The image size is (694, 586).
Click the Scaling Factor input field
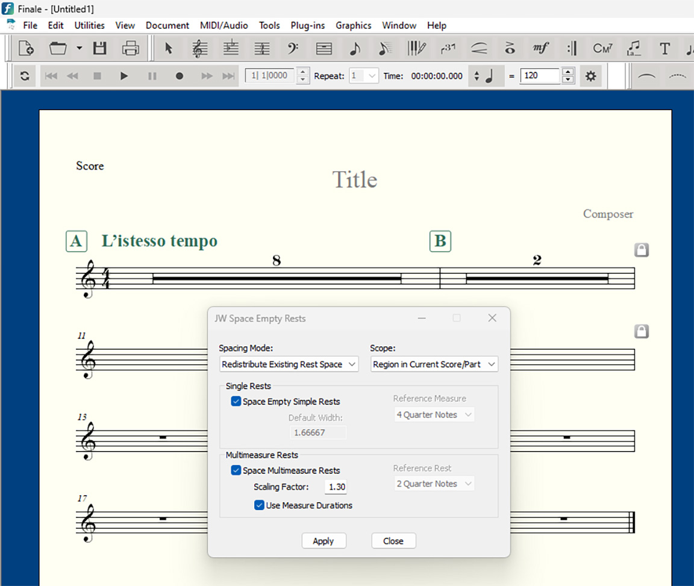tap(336, 487)
